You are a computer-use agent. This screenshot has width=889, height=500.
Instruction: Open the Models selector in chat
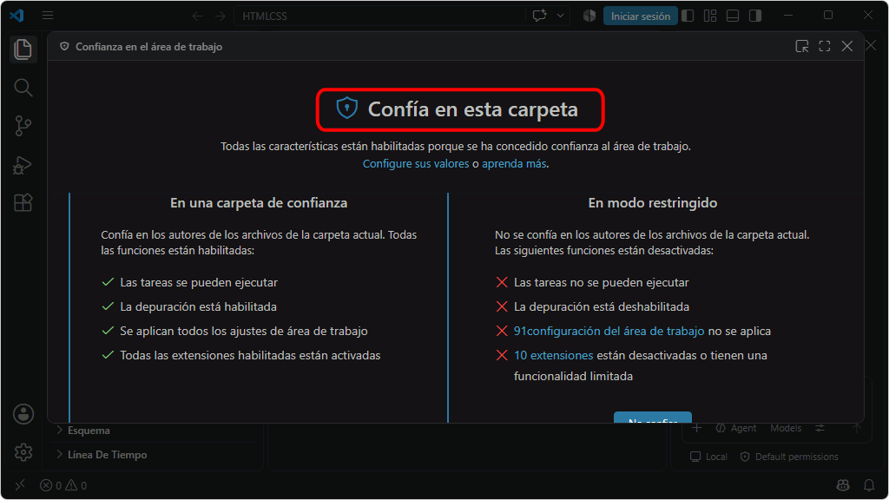[x=786, y=428]
